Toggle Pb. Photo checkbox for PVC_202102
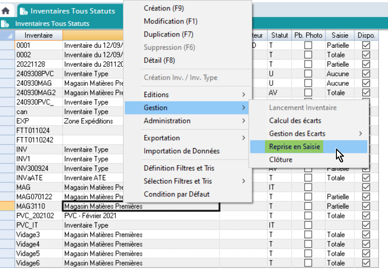Image resolution: width=388 pixels, height=274 pixels. point(308,216)
